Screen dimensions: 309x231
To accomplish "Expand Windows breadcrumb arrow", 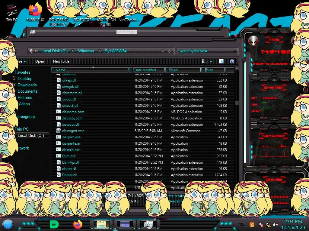I will (99, 51).
